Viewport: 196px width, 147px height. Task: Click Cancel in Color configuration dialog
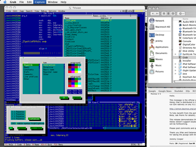tap(22, 128)
